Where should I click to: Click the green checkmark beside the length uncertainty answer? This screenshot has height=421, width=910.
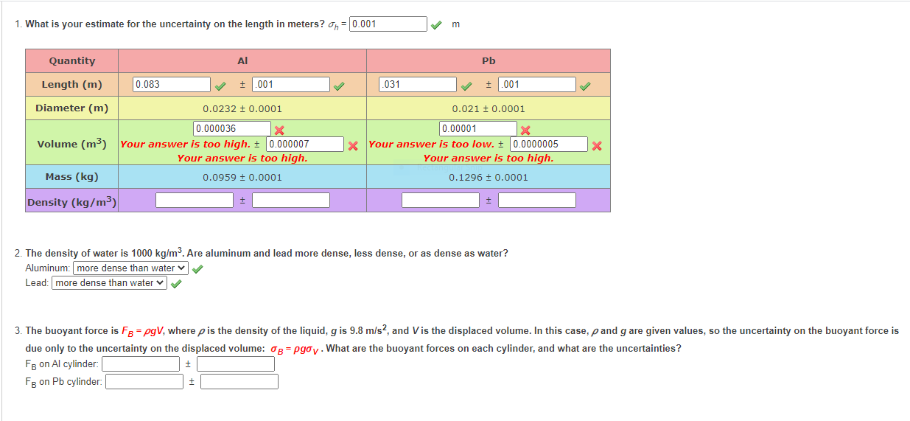(x=437, y=25)
